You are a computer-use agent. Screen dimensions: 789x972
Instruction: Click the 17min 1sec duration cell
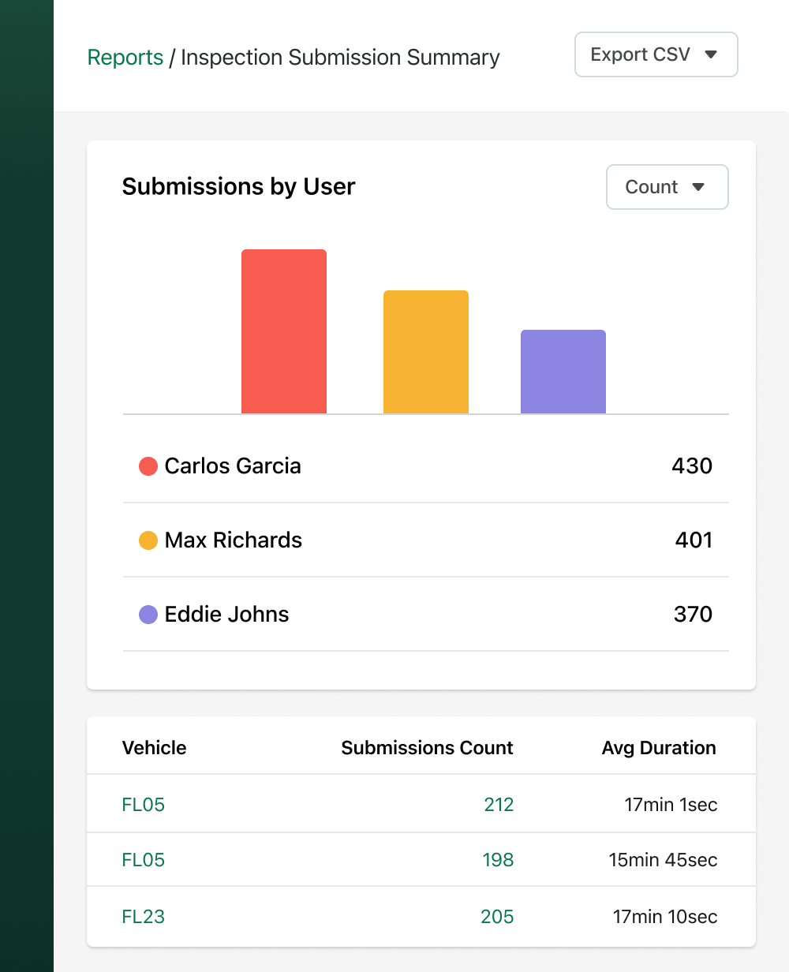tap(671, 805)
